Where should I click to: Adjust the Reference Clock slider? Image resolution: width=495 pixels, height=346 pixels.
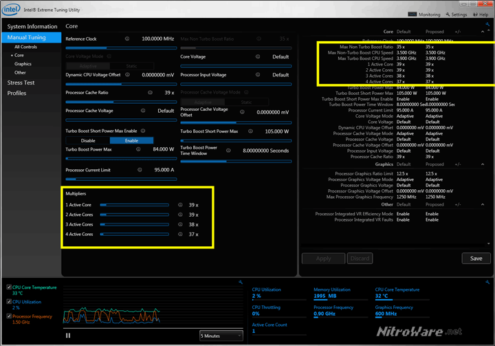coord(121,48)
